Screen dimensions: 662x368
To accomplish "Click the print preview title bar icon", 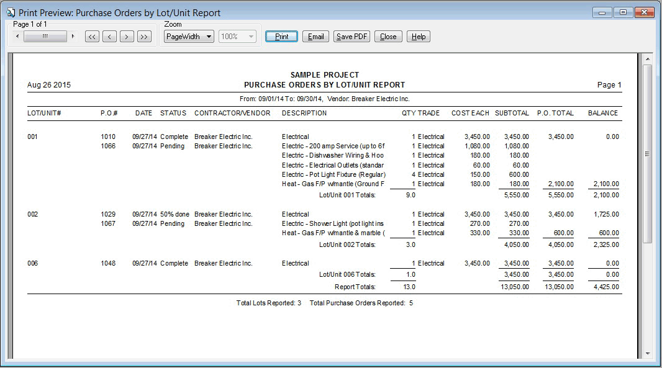I will [11, 12].
